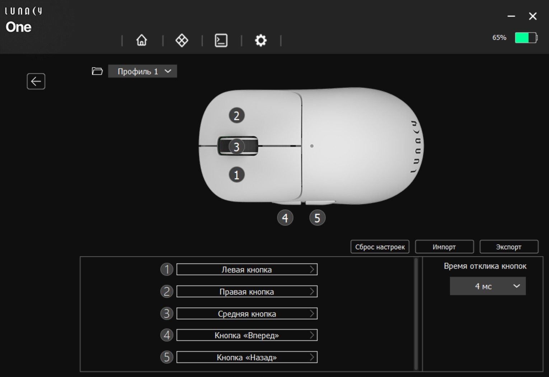This screenshot has width=549, height=377.
Task: Open the 4 мс response time dropdown
Action: click(x=488, y=286)
